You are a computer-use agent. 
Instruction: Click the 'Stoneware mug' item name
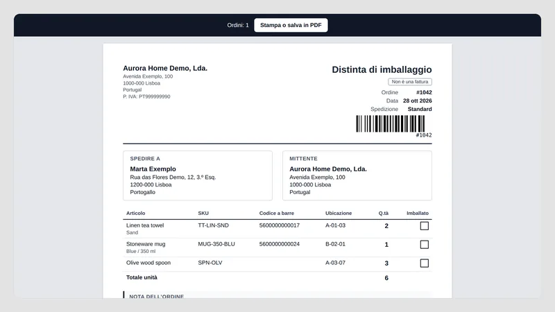pyautogui.click(x=146, y=244)
